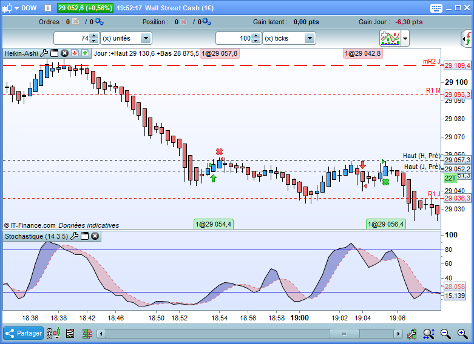Click the chain link candlestick icon

[x=53, y=333]
